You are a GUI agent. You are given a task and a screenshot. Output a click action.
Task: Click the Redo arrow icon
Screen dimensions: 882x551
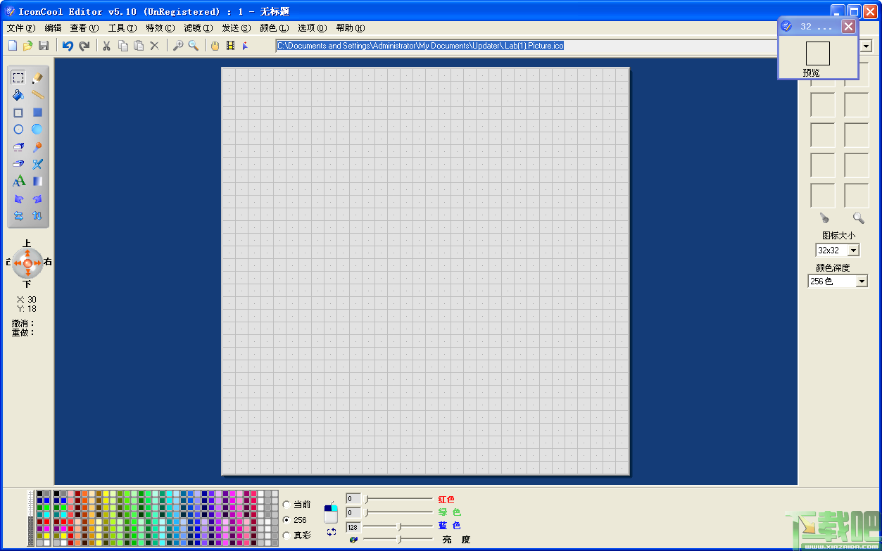point(84,46)
